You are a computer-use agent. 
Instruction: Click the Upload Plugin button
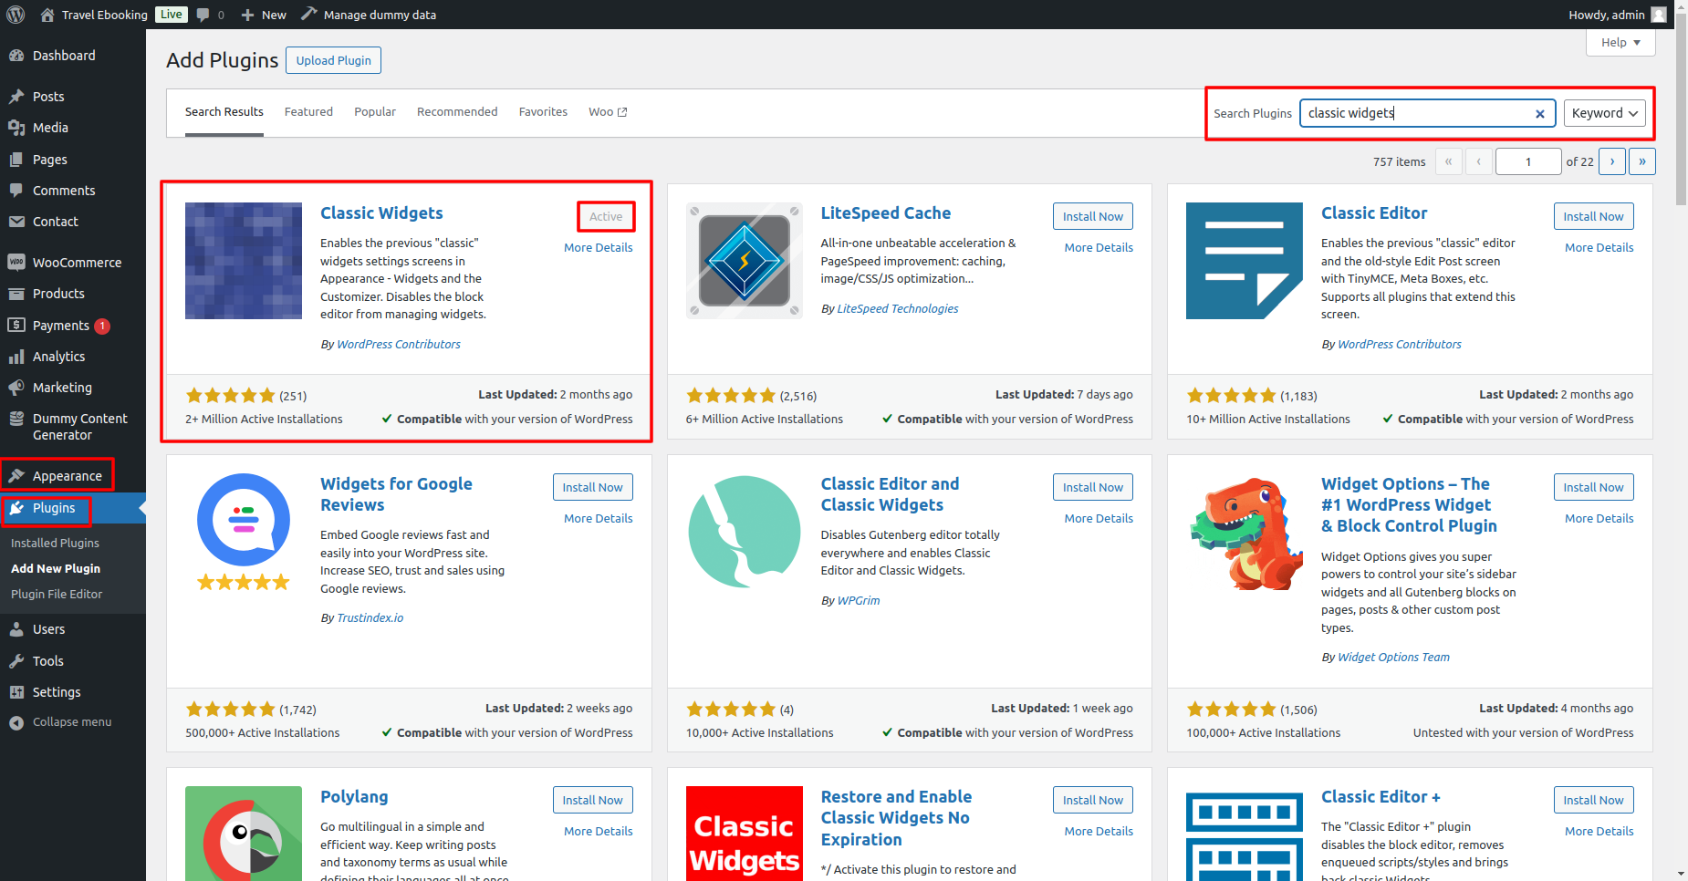coord(333,60)
